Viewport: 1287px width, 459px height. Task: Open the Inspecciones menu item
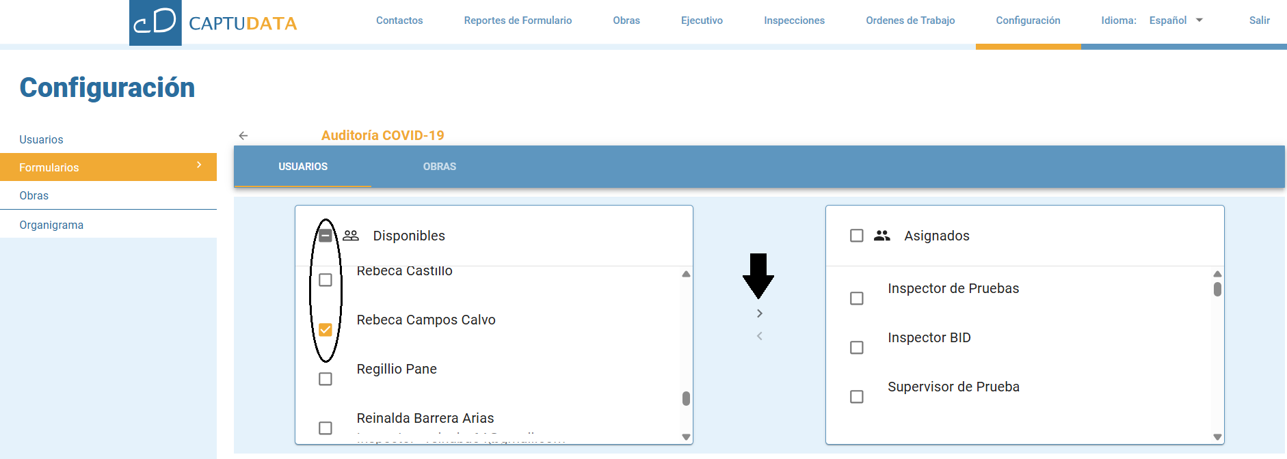click(x=794, y=20)
